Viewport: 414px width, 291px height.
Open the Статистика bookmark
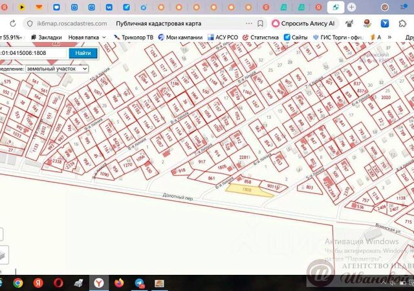[x=261, y=38]
